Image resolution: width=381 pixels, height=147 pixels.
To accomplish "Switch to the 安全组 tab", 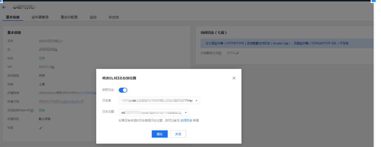I will [114, 17].
